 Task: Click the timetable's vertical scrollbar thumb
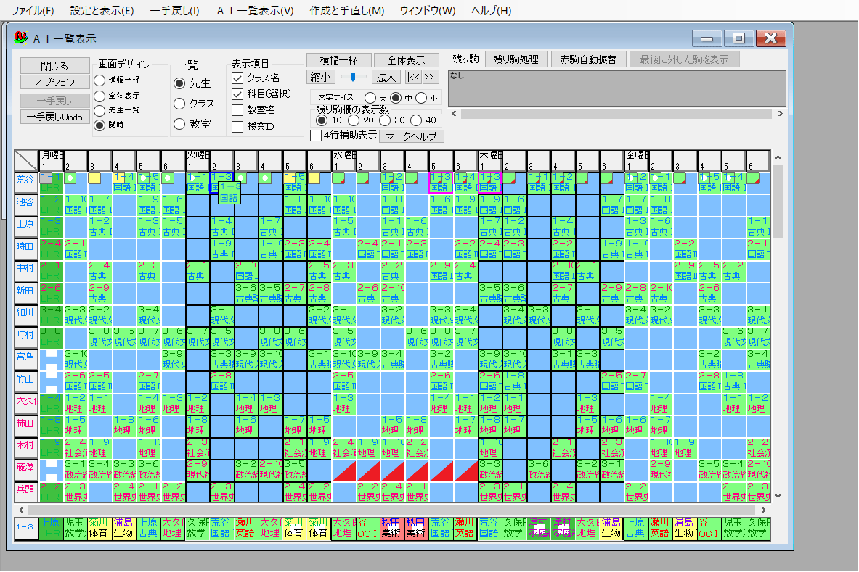(778, 202)
